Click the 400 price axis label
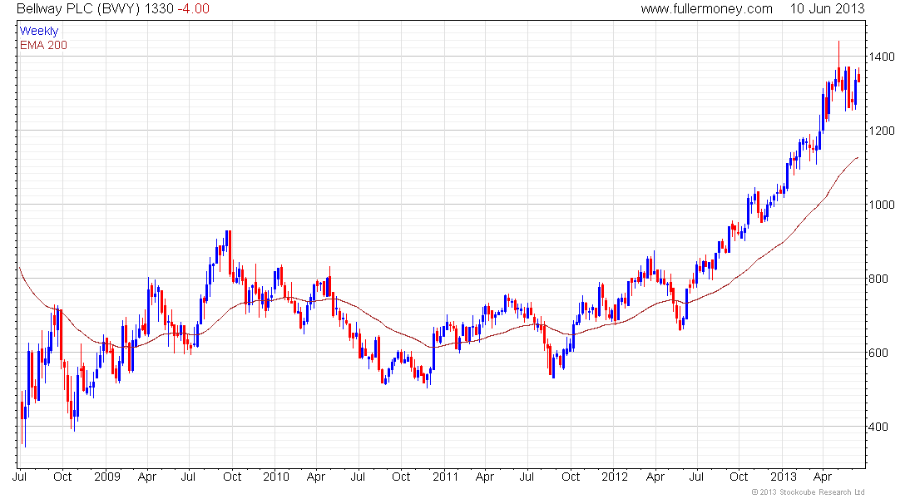 point(878,427)
